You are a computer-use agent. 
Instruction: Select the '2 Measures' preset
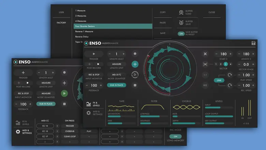coord(113,16)
